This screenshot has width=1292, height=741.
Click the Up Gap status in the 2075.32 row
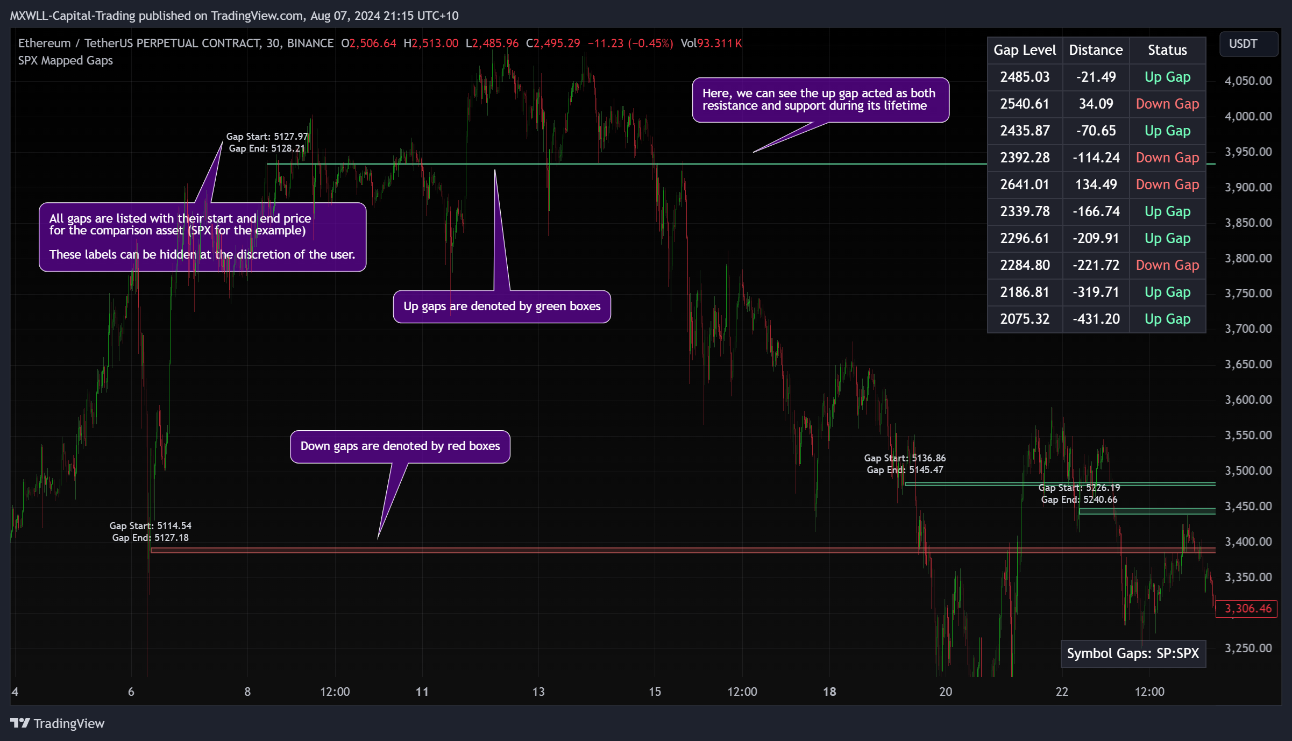(1167, 319)
